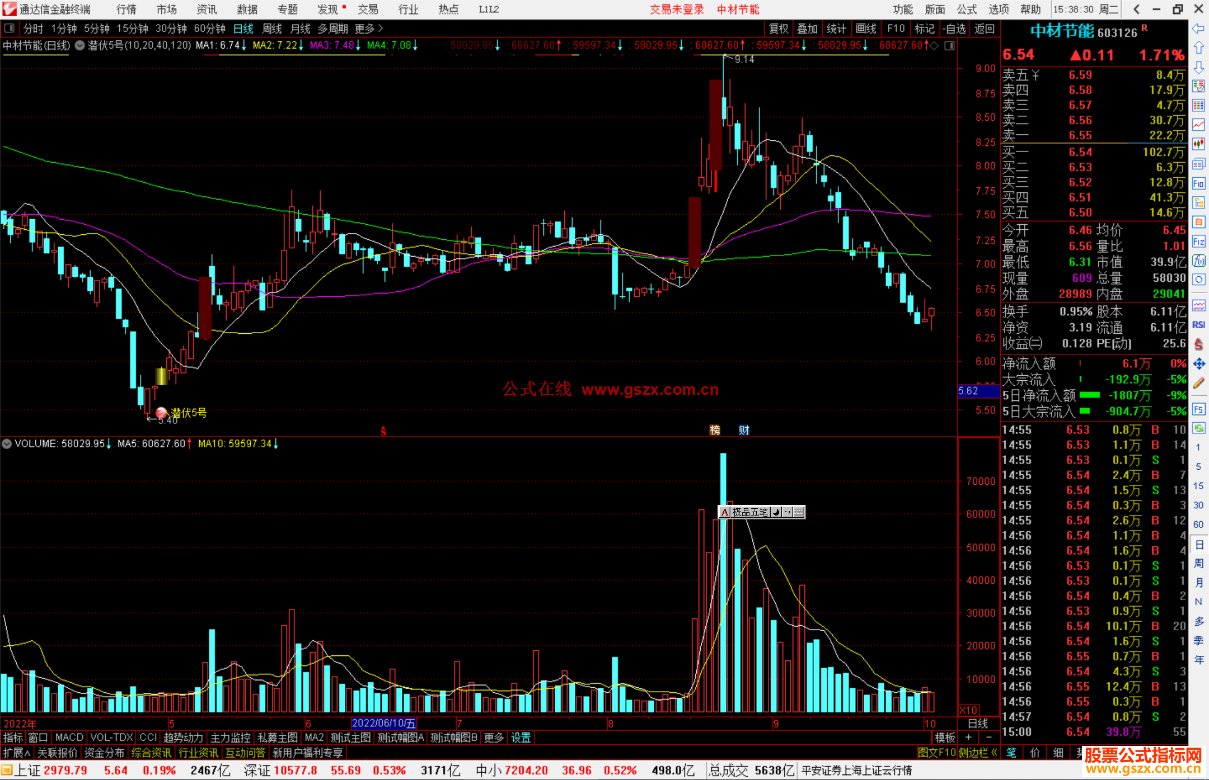This screenshot has width=1209, height=780.
Task: Select 周 weekly period in right sidebar
Action: tap(1198, 563)
